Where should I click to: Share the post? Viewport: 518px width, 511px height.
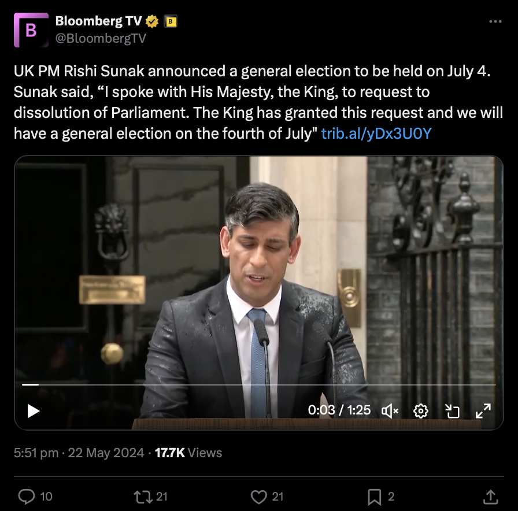pyautogui.click(x=490, y=496)
